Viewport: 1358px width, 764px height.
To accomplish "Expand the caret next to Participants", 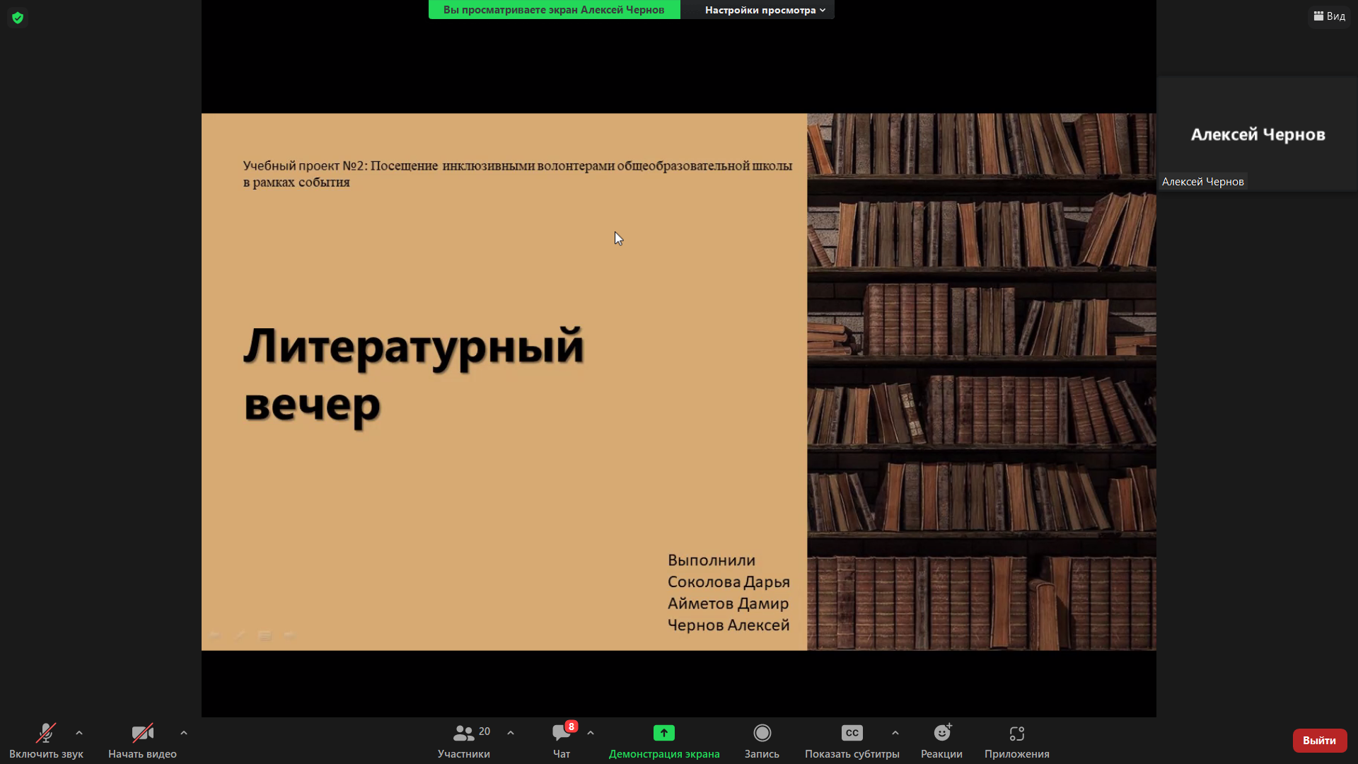I will point(511,733).
